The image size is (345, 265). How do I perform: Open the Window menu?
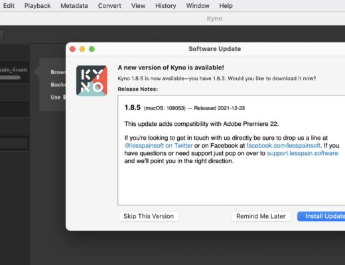tap(198, 6)
